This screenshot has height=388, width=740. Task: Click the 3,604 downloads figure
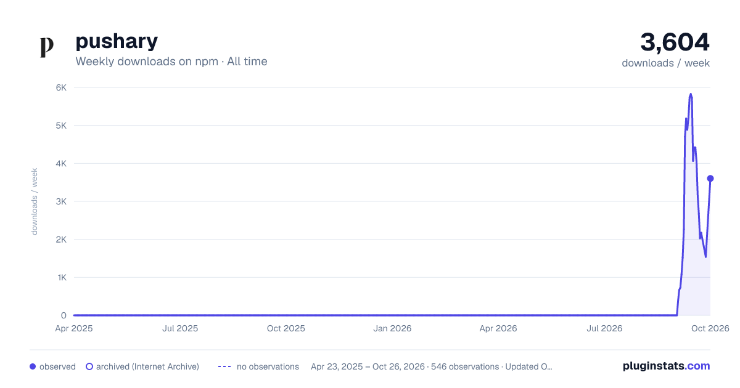[x=675, y=42]
